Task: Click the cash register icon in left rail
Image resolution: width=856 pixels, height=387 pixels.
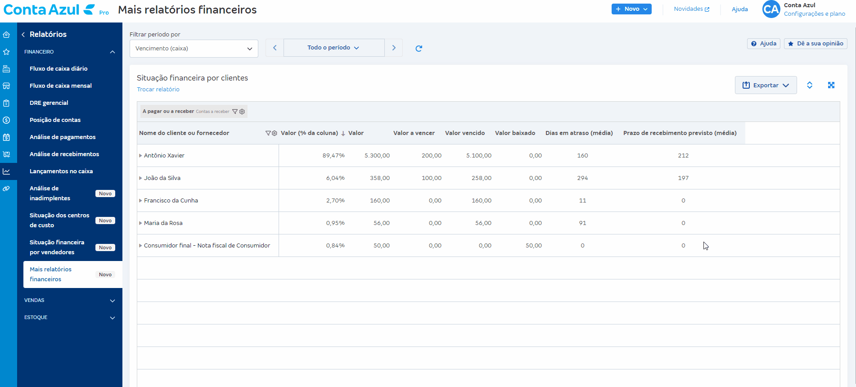Action: pos(6,69)
